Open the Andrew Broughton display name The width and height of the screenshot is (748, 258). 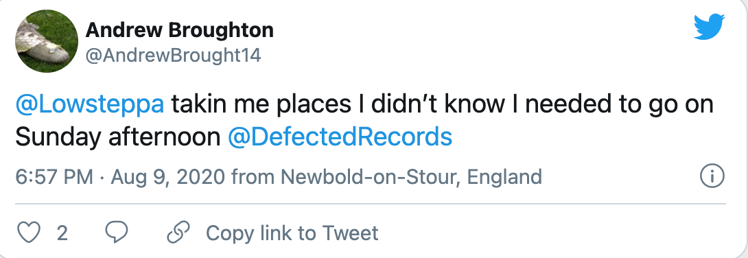(x=180, y=30)
